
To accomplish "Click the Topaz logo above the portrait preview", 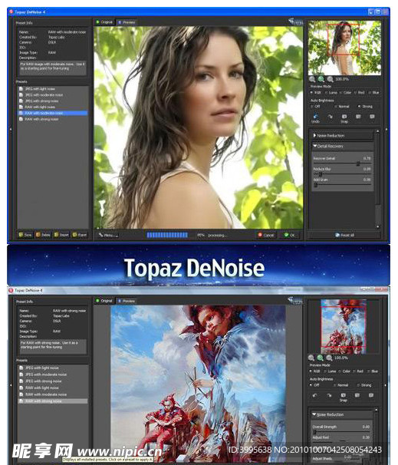I will coord(295,21).
